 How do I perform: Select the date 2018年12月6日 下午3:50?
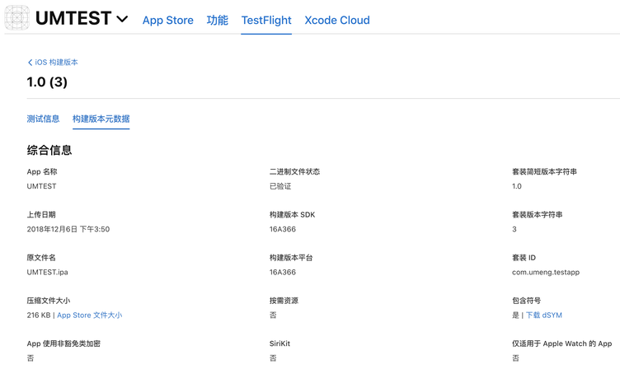pyautogui.click(x=68, y=229)
